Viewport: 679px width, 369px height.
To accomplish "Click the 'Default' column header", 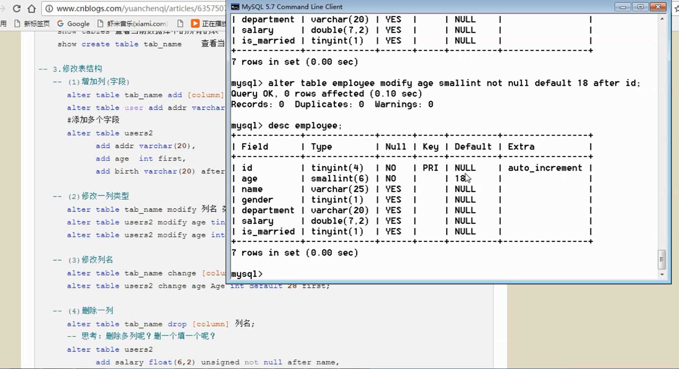I will coord(473,146).
